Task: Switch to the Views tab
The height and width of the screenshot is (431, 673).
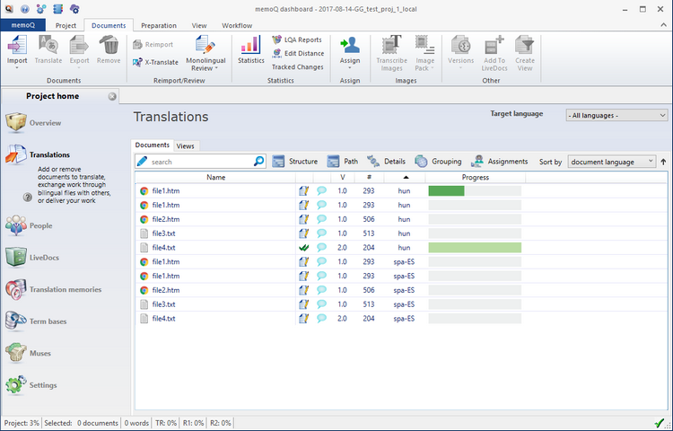Action: click(186, 145)
